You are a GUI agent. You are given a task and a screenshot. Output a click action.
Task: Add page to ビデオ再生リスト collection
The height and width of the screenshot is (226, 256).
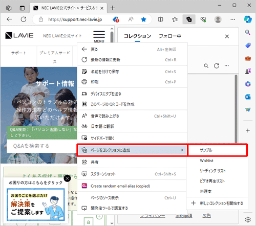(x=217, y=181)
